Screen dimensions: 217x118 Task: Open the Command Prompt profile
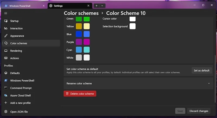31,88
